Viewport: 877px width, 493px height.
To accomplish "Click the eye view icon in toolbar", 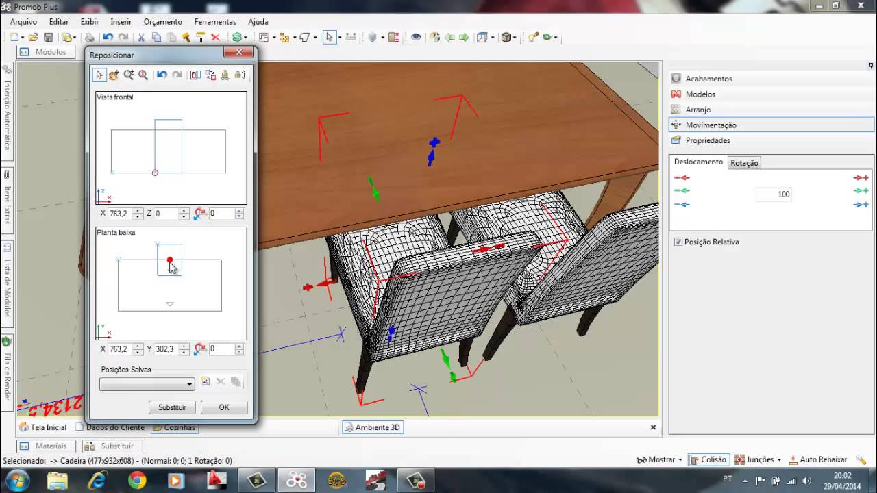I will tap(416, 38).
